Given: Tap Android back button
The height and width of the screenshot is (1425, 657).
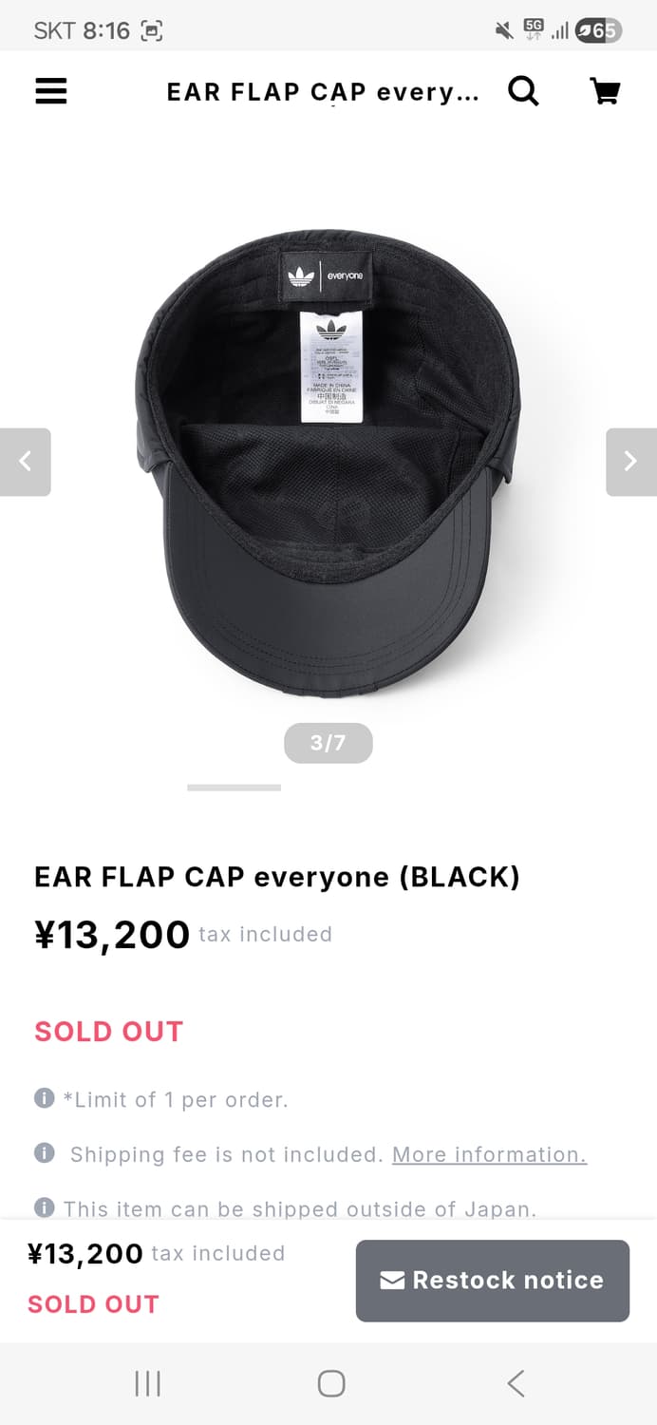Looking at the screenshot, I should (x=515, y=1383).
